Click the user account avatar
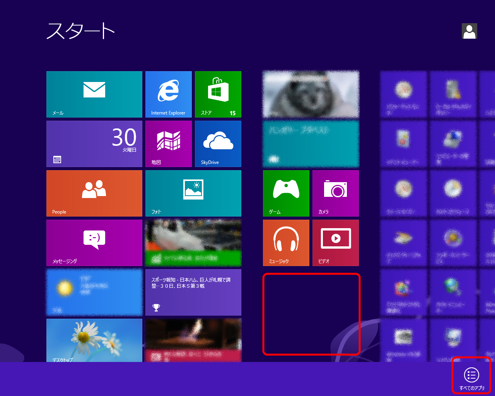 469,31
